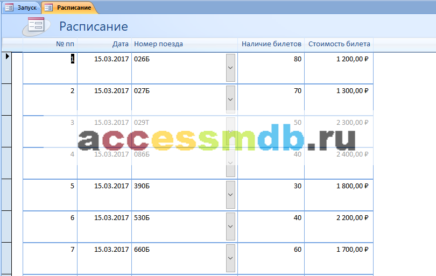The height and width of the screenshot is (276, 436).
Task: Click the date field in row 7
Action: tap(104, 258)
